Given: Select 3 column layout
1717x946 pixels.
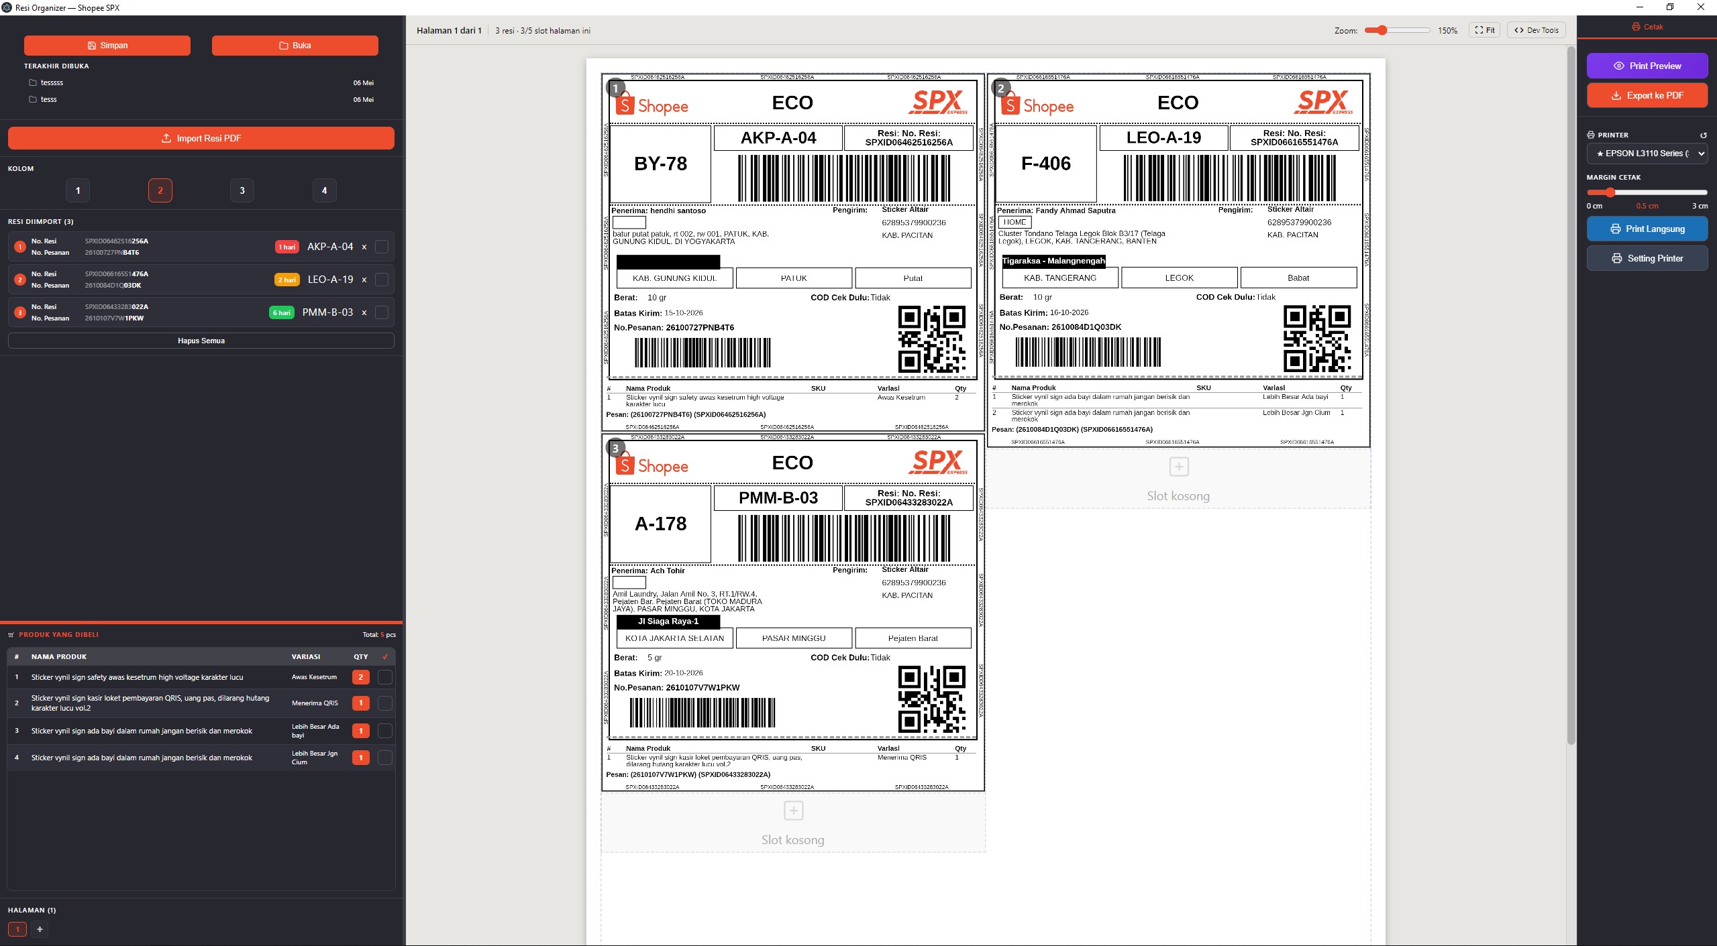Looking at the screenshot, I should [242, 190].
